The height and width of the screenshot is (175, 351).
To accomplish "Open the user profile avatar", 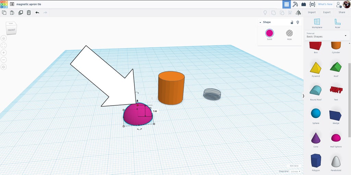I will coord(347,4).
